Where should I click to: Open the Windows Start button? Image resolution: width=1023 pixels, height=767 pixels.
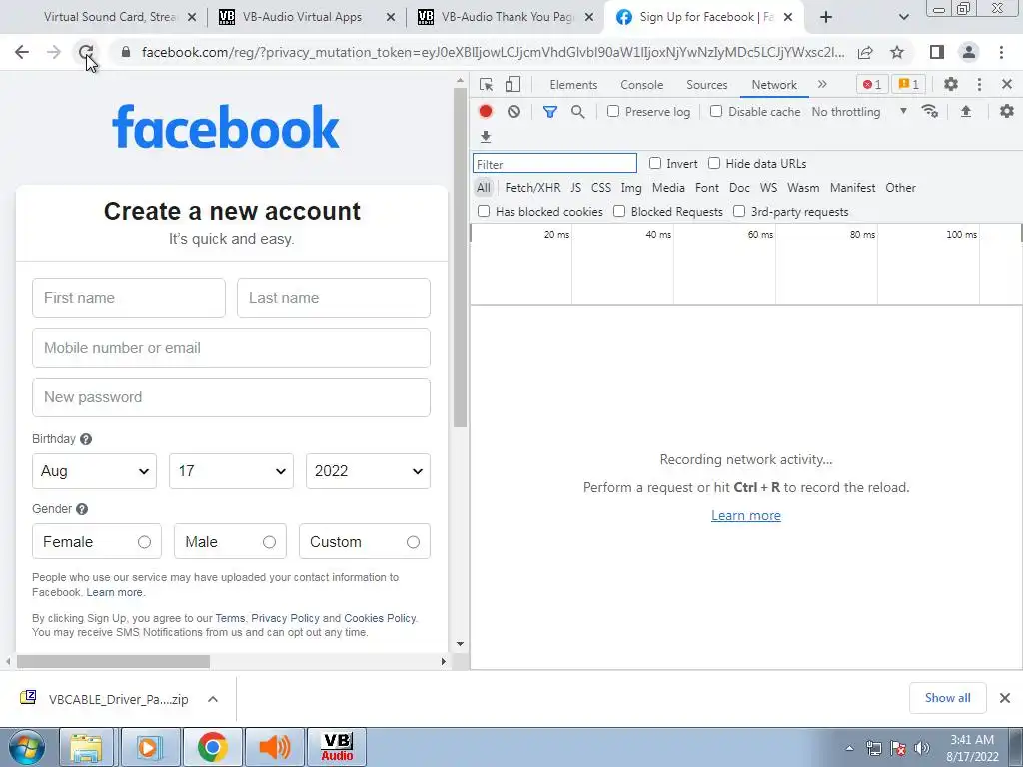point(27,747)
